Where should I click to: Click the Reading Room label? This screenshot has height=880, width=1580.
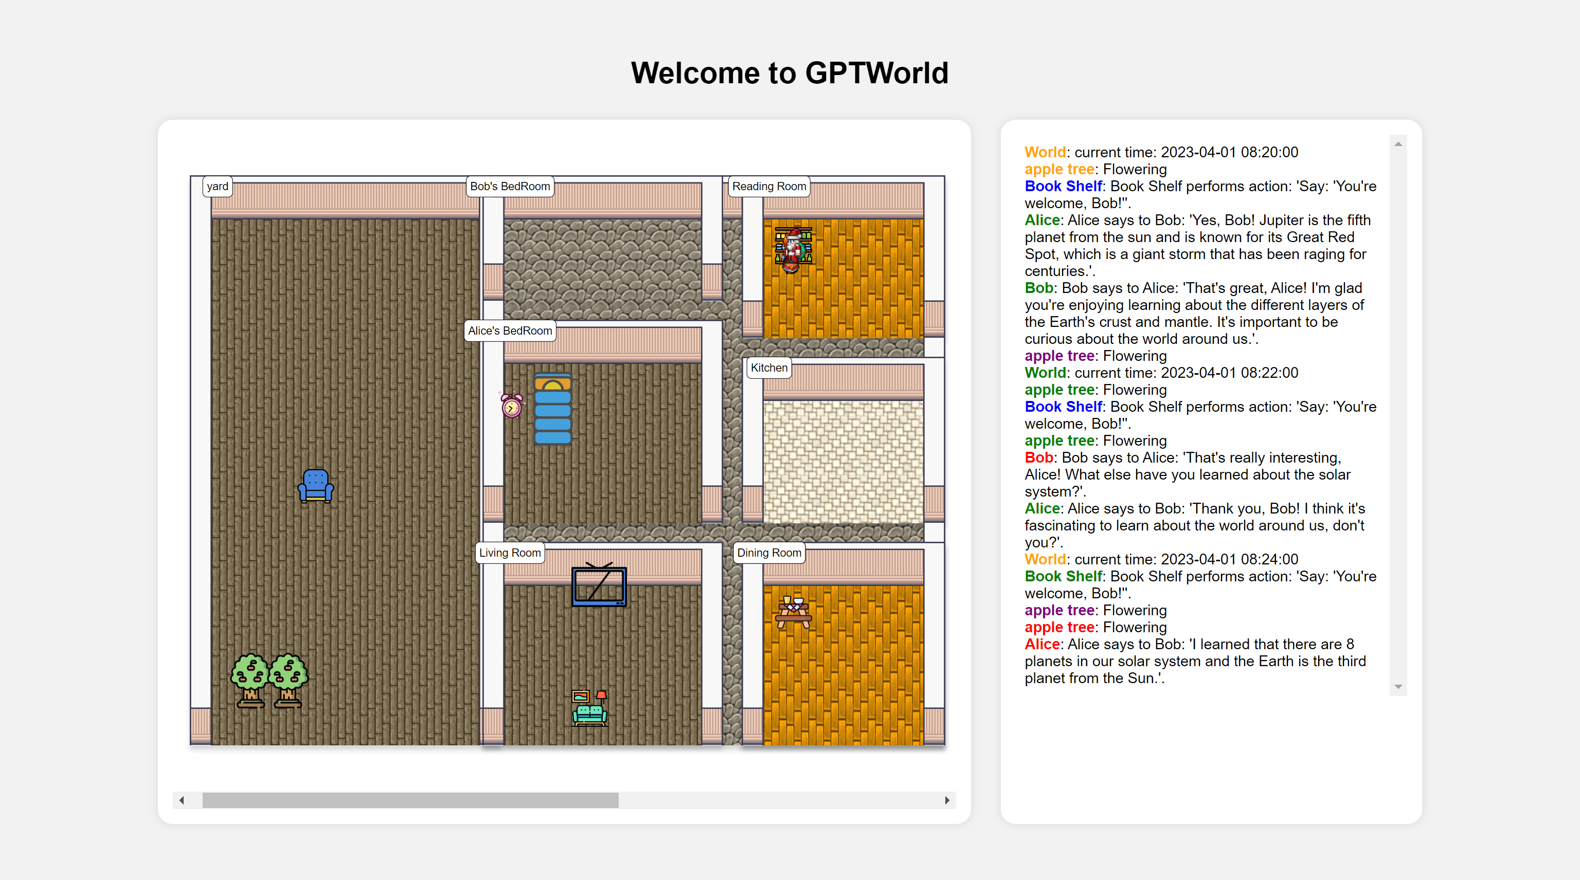click(768, 186)
